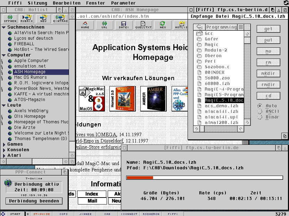Open the Sitzung menu
Image resolution: width=289 pixels, height=216 pixels.
point(38,3)
